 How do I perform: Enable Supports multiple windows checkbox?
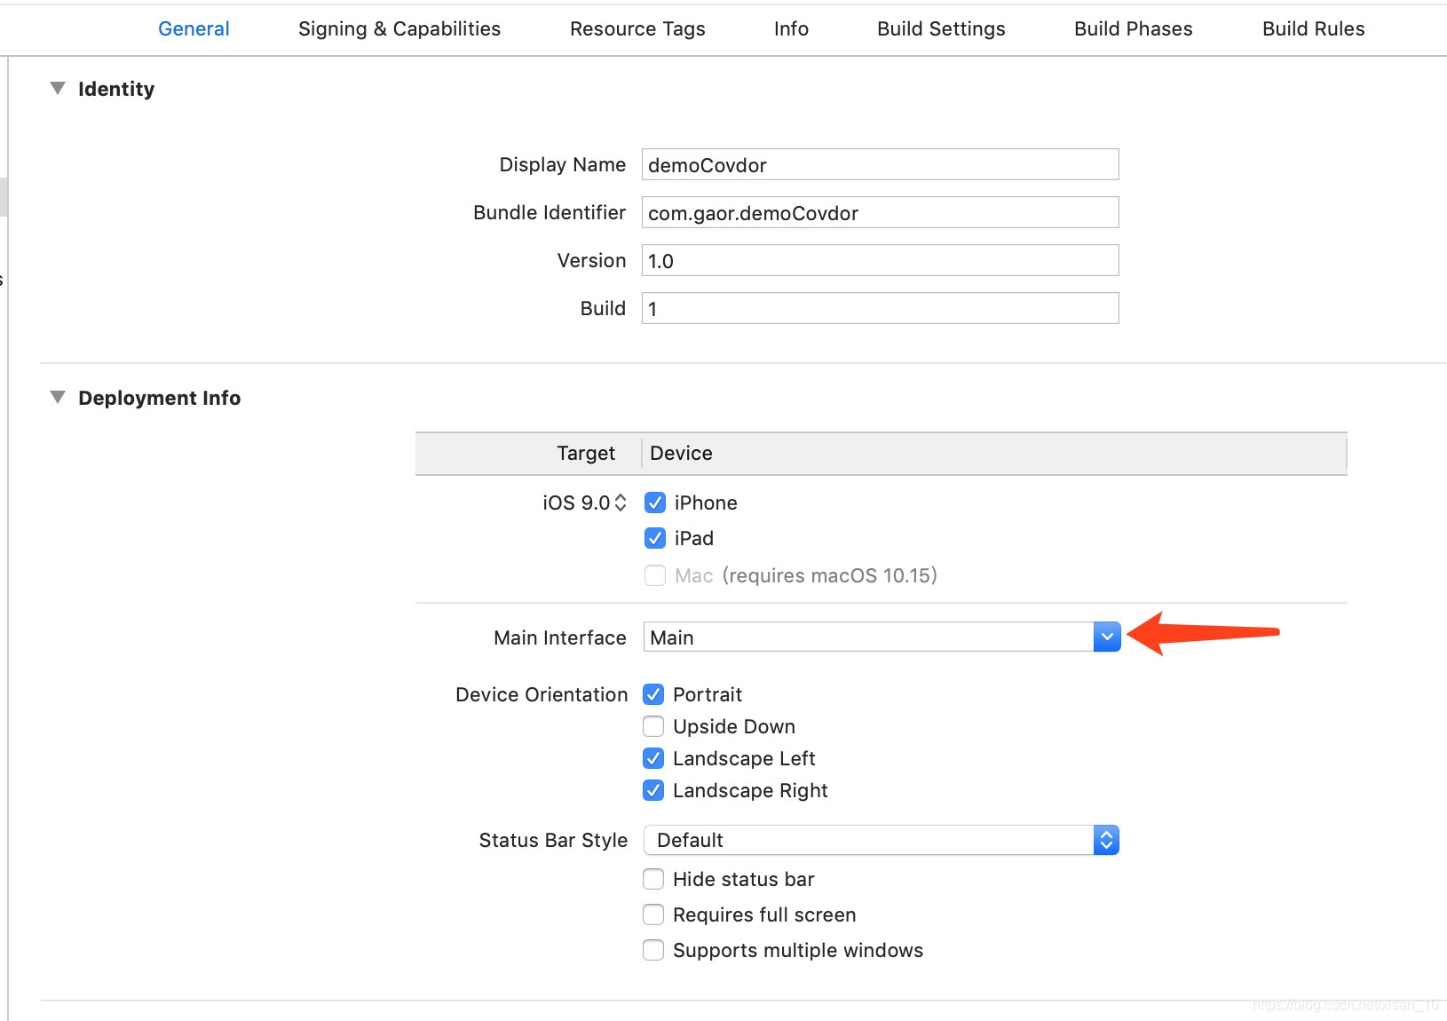click(653, 950)
